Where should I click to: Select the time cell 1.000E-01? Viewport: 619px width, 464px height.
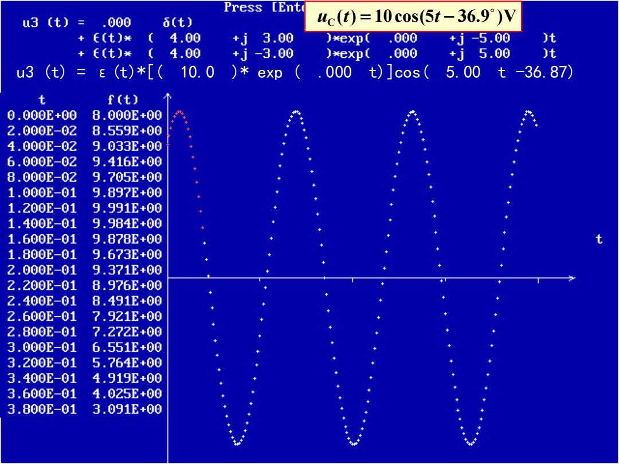tap(42, 193)
